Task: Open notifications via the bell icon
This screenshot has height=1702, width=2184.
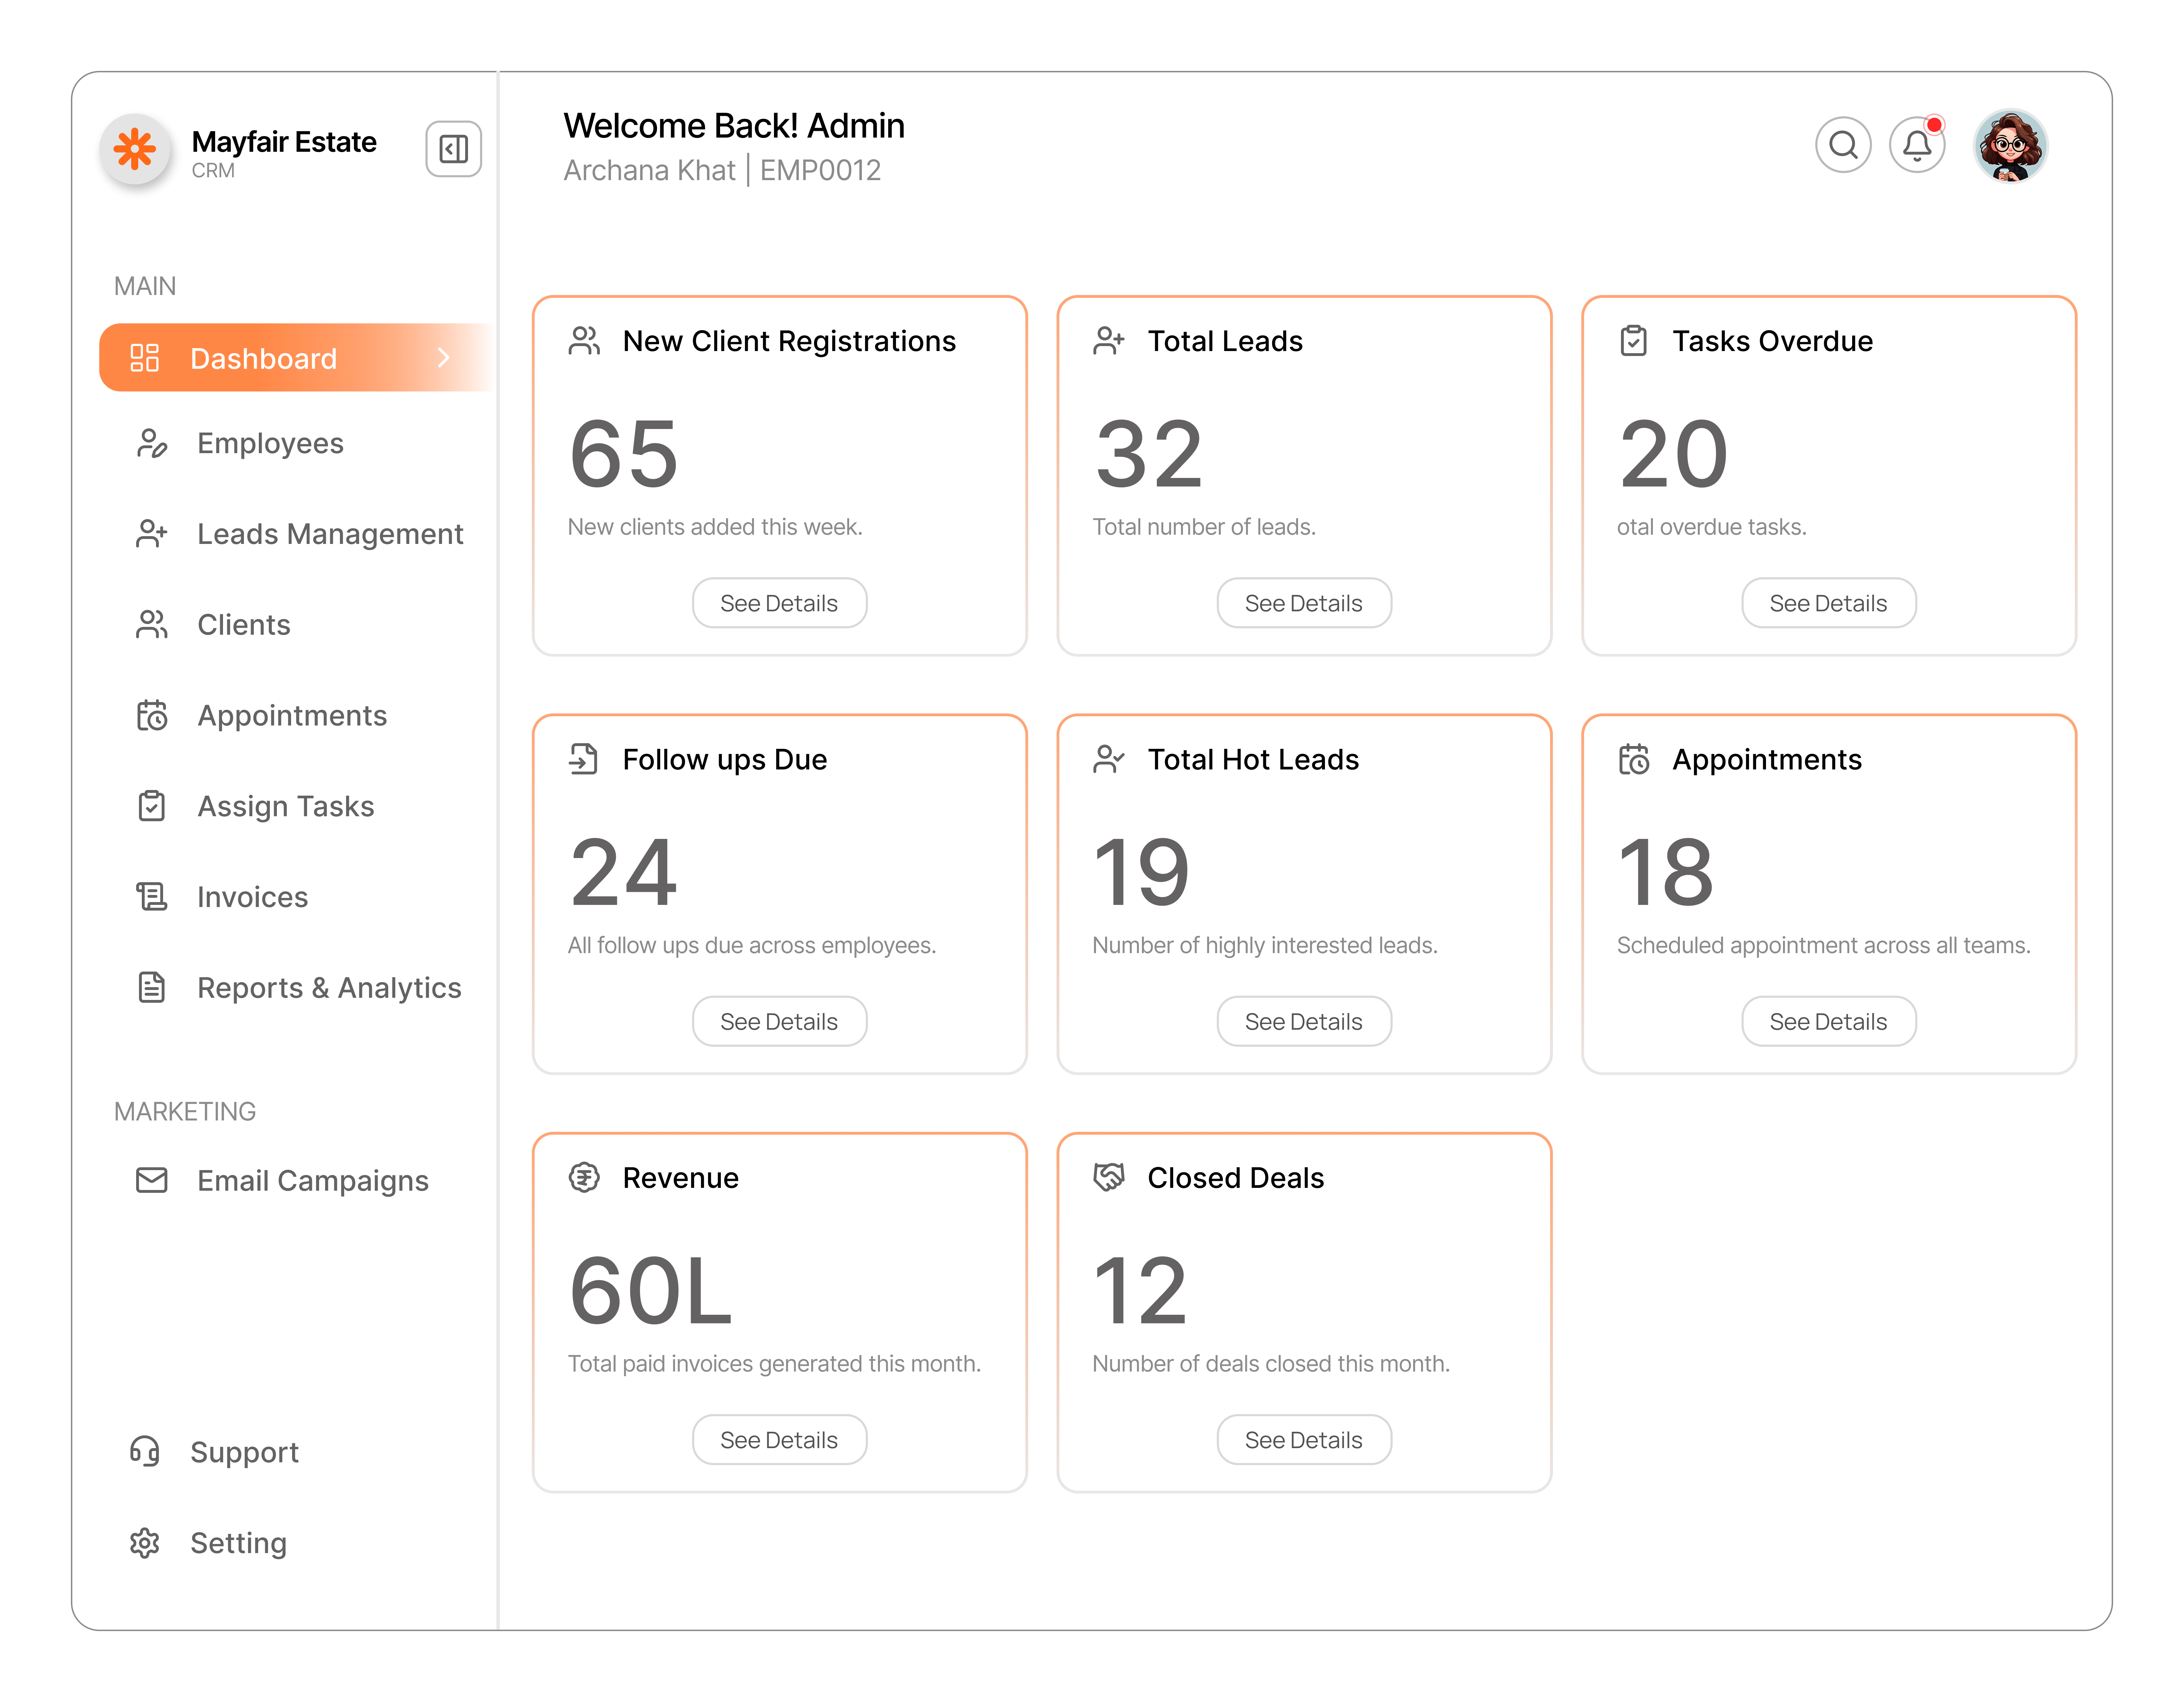Action: [x=1917, y=145]
